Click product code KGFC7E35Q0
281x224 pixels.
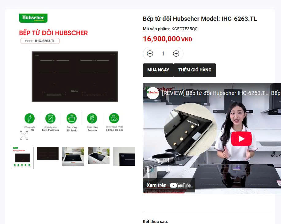[184, 29]
